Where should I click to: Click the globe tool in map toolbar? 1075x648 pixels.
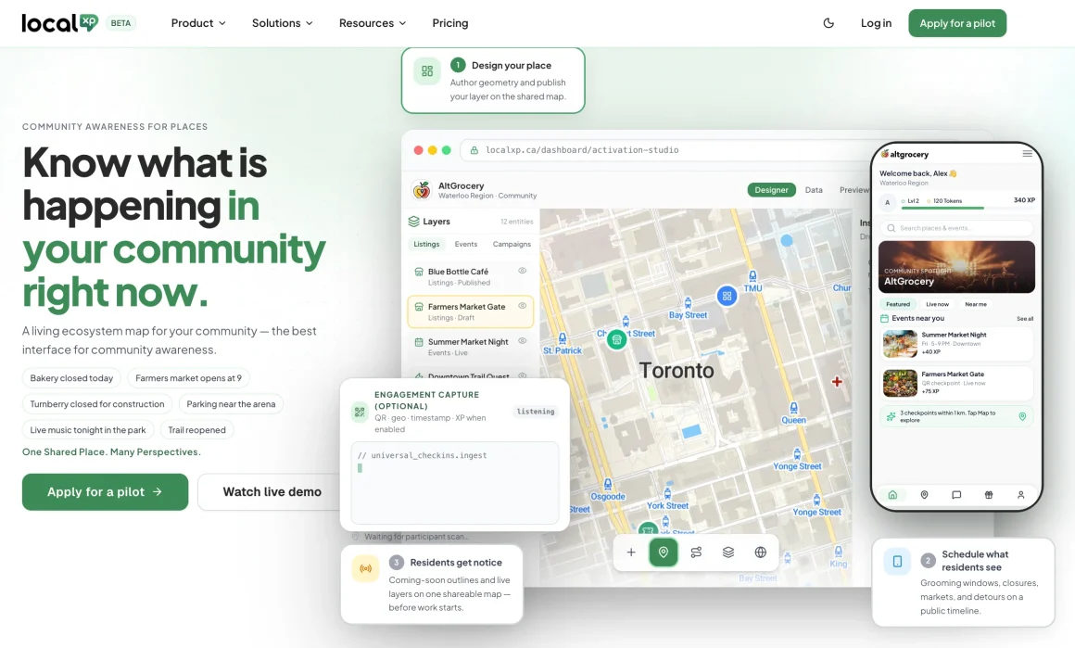click(760, 552)
